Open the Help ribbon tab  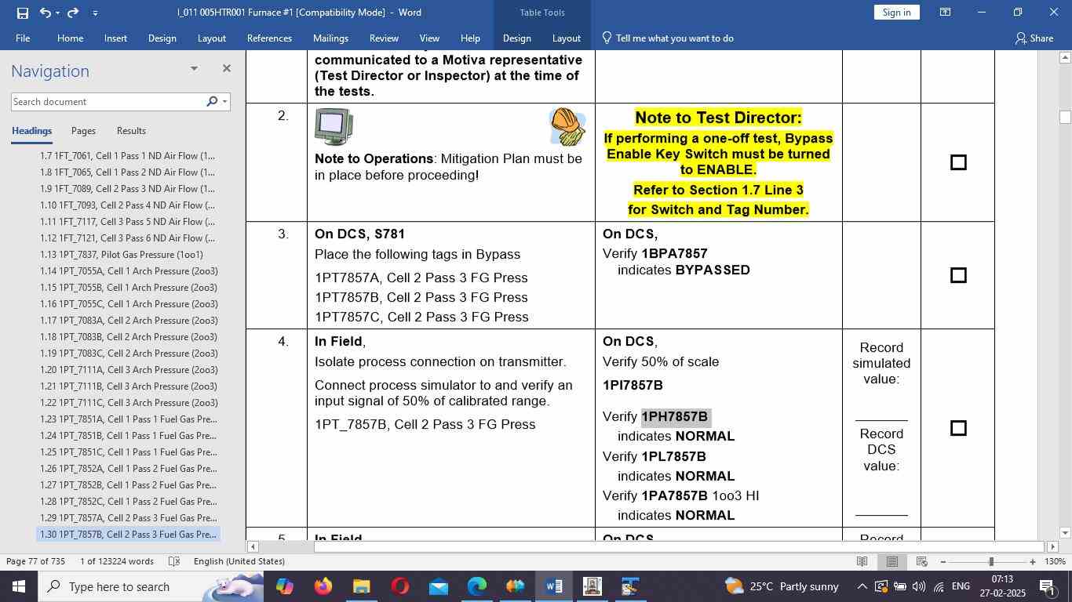click(470, 38)
